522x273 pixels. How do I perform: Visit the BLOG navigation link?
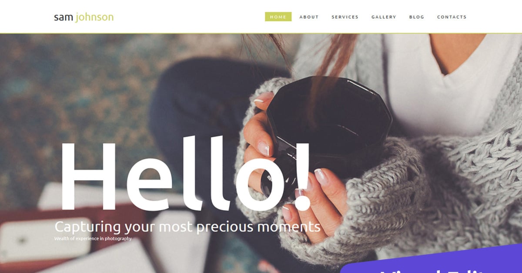[x=417, y=17]
